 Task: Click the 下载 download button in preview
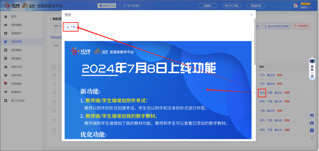[x=71, y=27]
